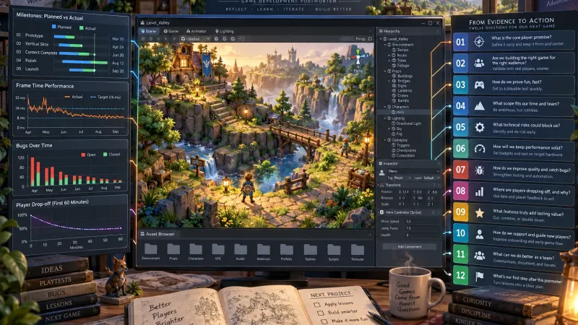Select Checkpoints in the Hierarchy
The width and height of the screenshot is (578, 325).
click(x=406, y=150)
